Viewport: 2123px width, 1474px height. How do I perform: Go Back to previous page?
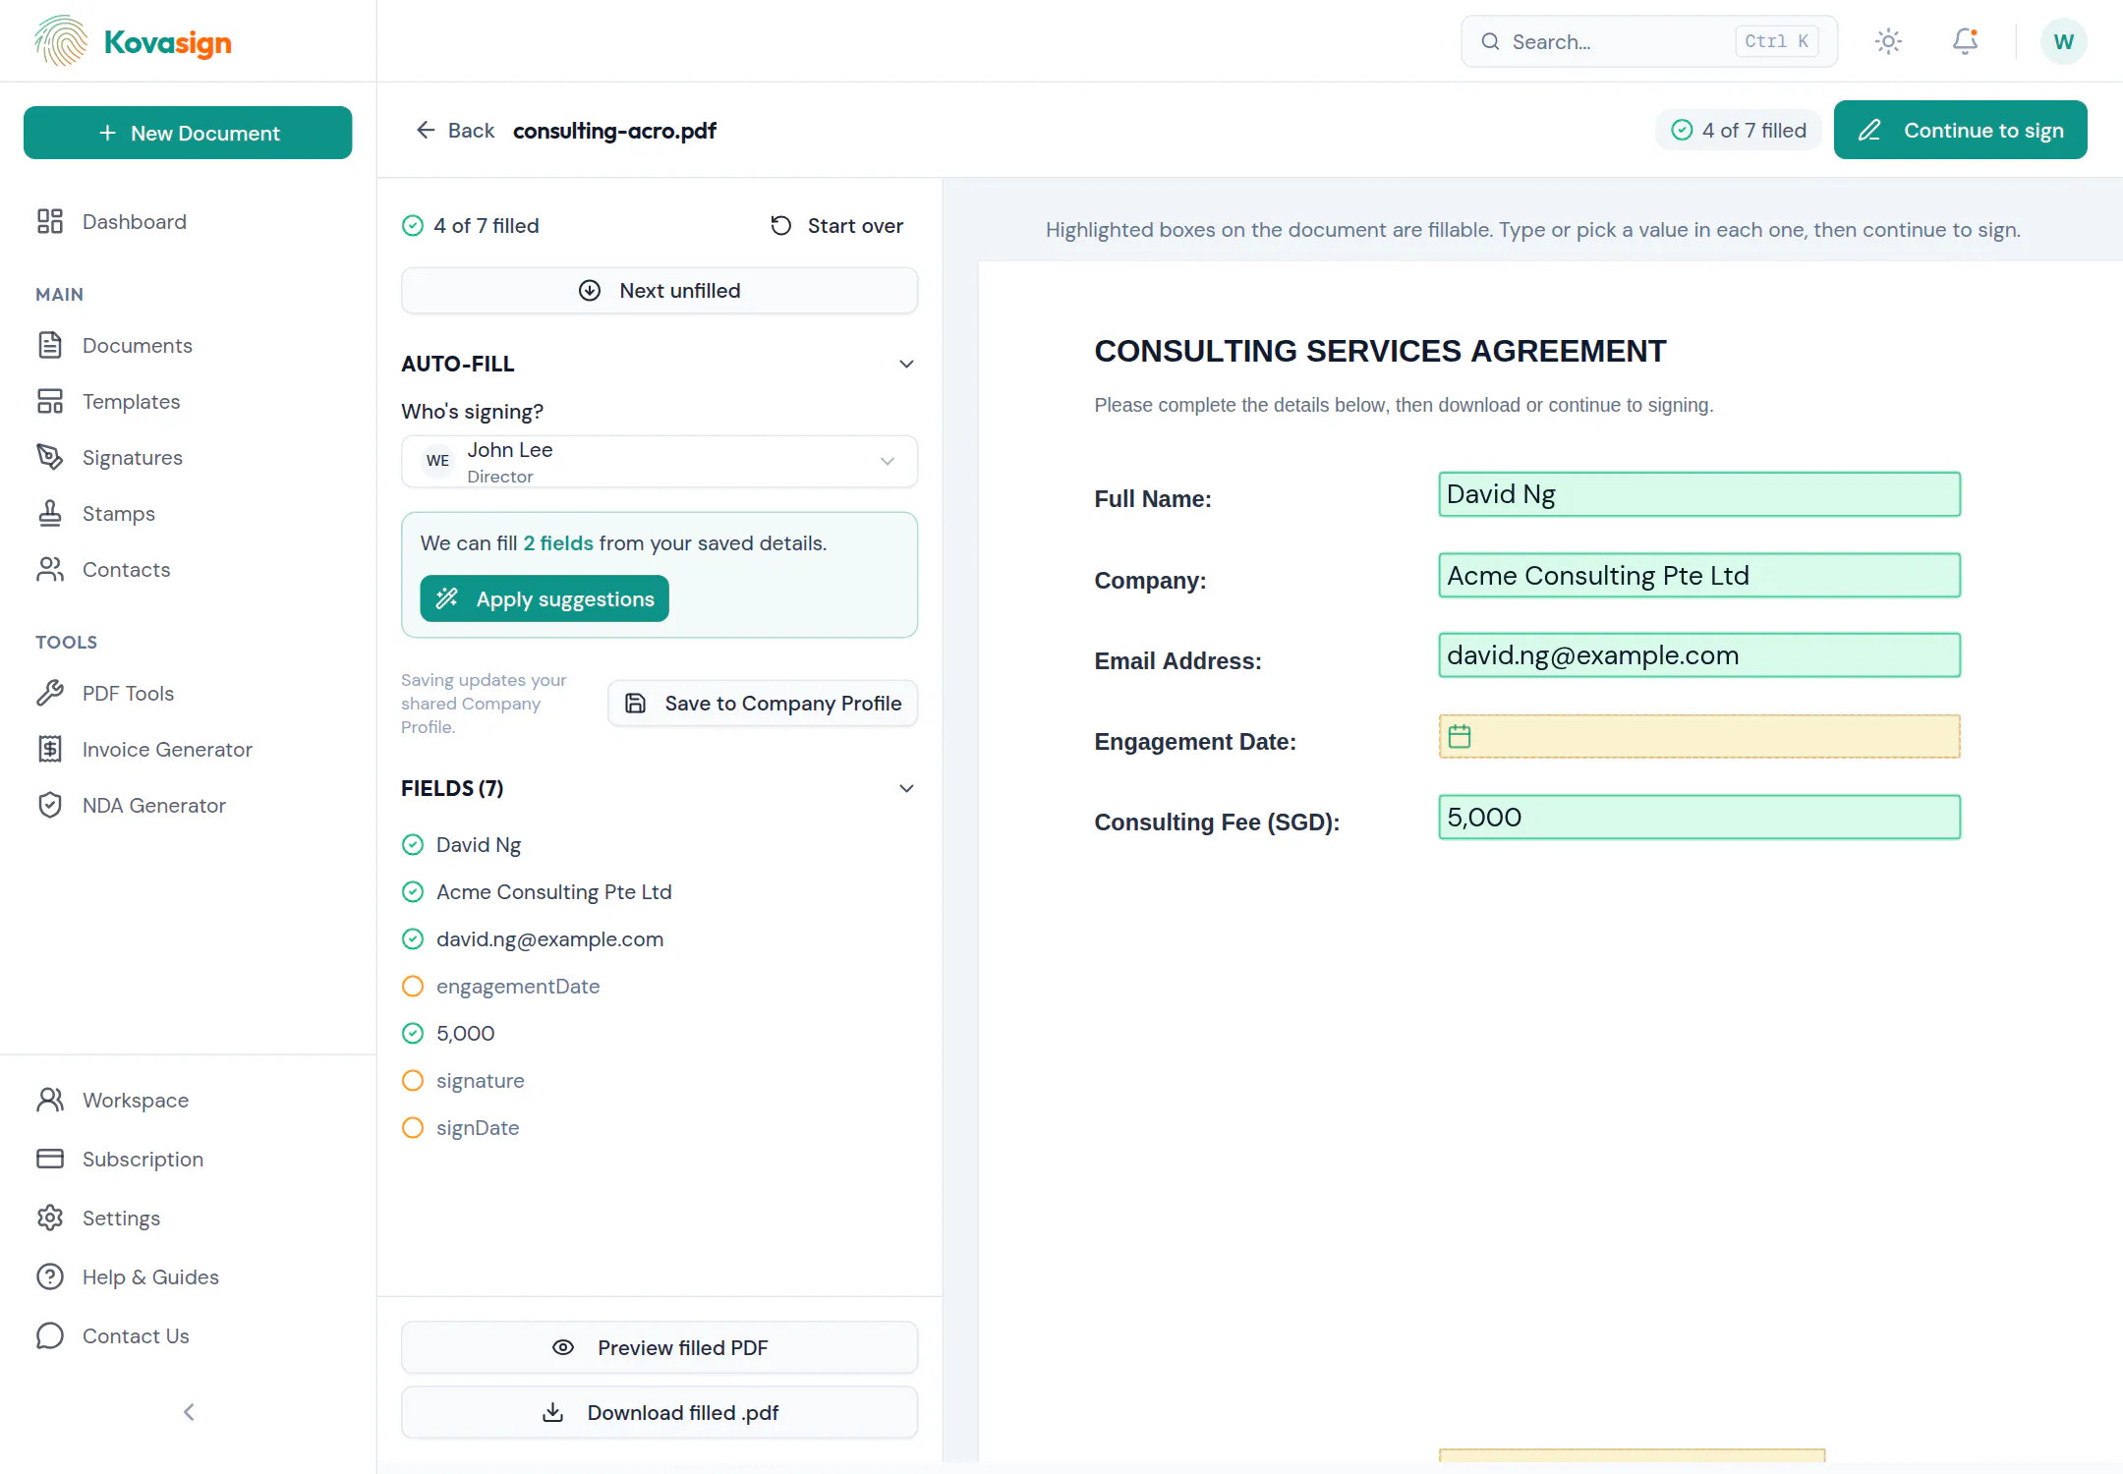[x=455, y=130]
